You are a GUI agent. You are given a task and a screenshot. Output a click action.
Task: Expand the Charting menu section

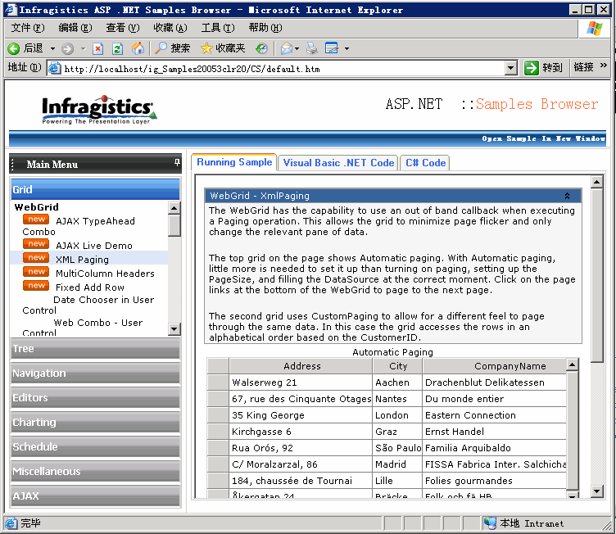[x=96, y=422]
